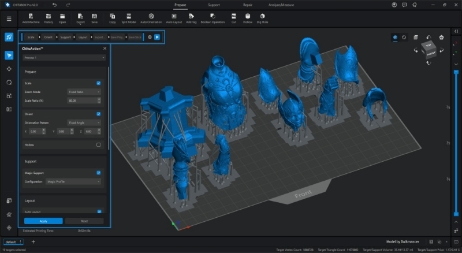Viewport: 462px width, 253px height.
Task: Disable the Magic Support checkbox
Action: tap(98, 173)
